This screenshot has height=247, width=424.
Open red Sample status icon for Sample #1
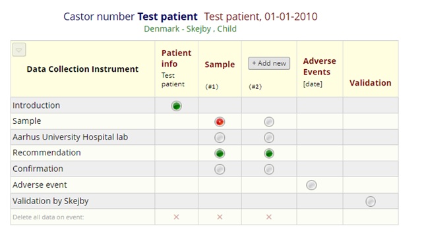click(x=220, y=122)
